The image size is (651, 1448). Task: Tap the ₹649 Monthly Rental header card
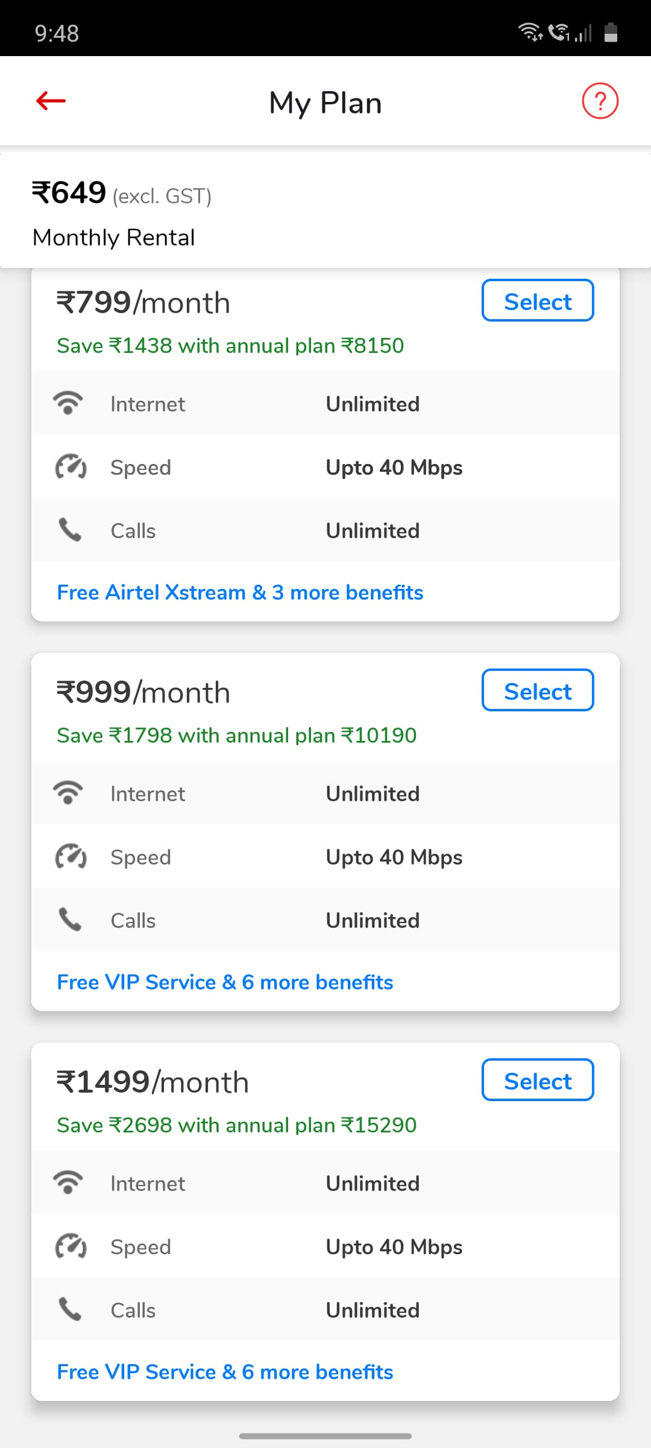325,211
